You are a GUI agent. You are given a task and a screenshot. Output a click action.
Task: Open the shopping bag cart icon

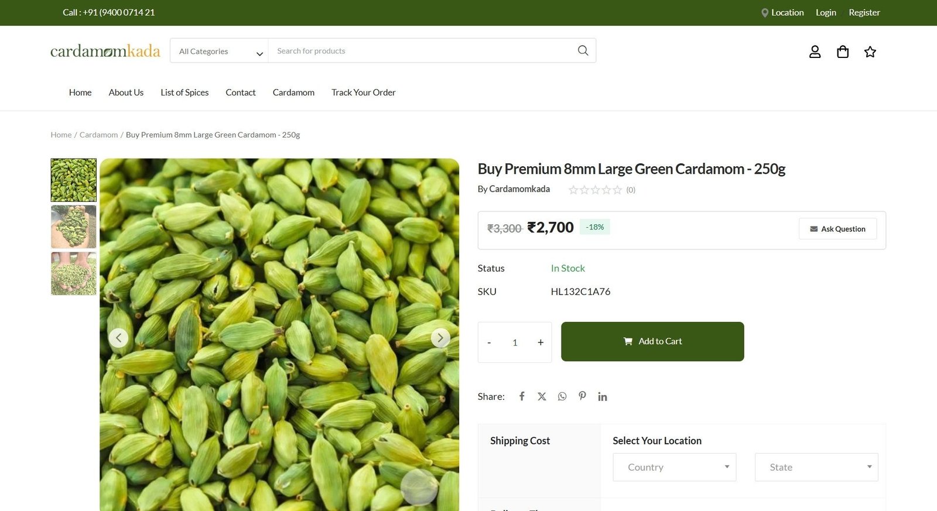pyautogui.click(x=843, y=52)
